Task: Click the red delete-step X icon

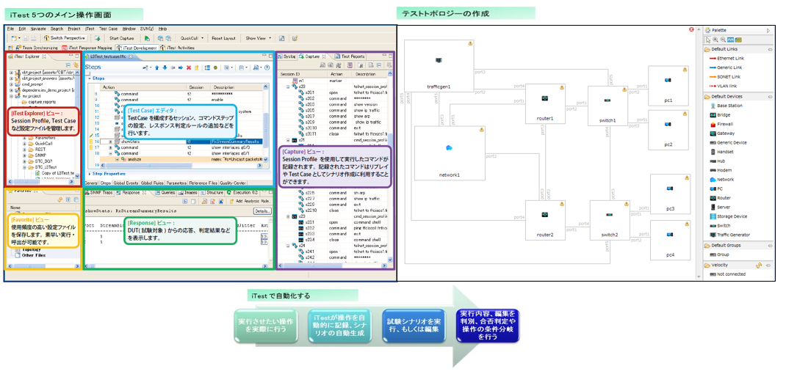Action: 189,67
